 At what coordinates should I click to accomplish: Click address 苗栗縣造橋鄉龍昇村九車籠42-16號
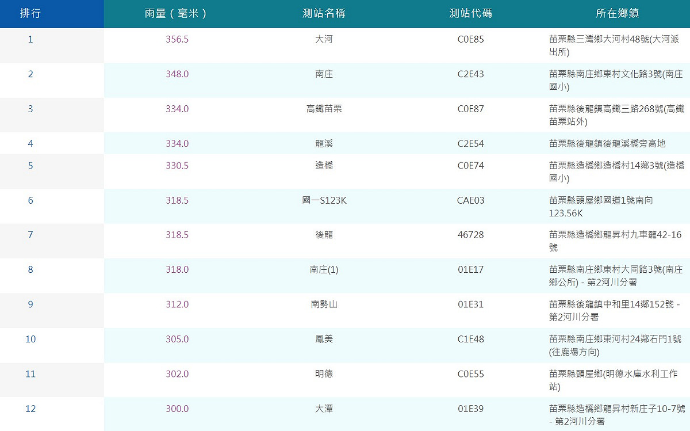pos(615,241)
